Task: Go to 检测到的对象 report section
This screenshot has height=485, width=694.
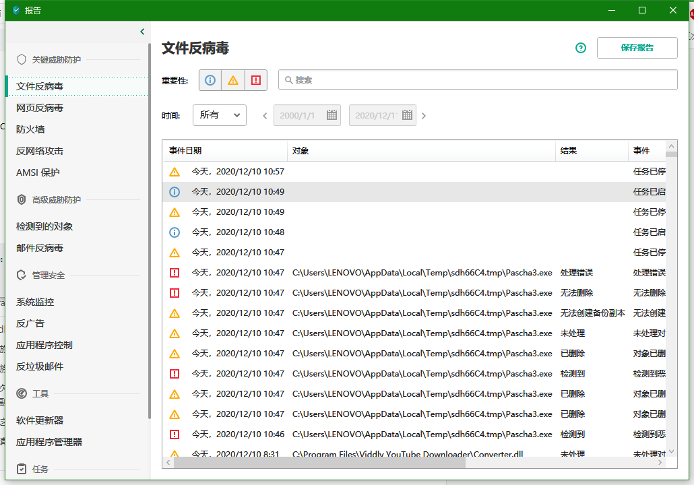Action: pyautogui.click(x=44, y=226)
